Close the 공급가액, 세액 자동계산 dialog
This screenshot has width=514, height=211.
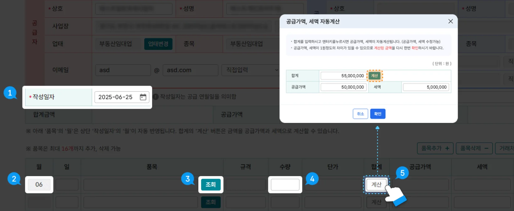[450, 21]
